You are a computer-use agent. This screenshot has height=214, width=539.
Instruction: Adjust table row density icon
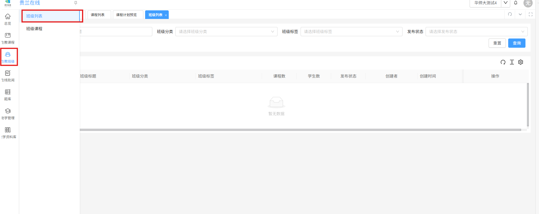click(512, 62)
